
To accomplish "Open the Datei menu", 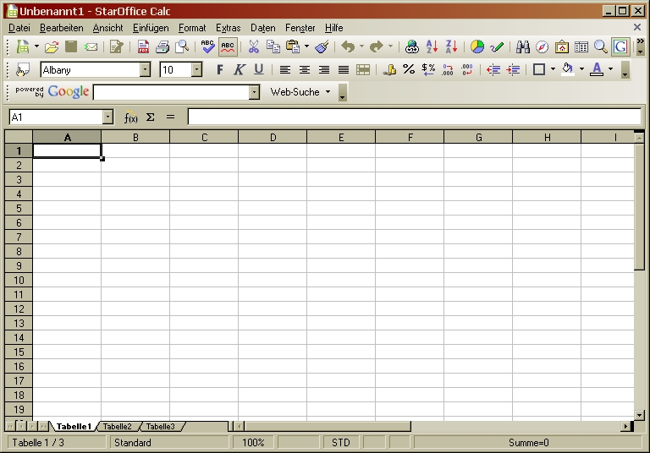I will coord(19,28).
